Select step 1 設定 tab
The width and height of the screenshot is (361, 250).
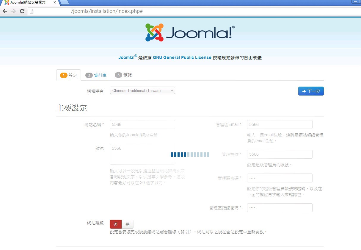coord(68,75)
